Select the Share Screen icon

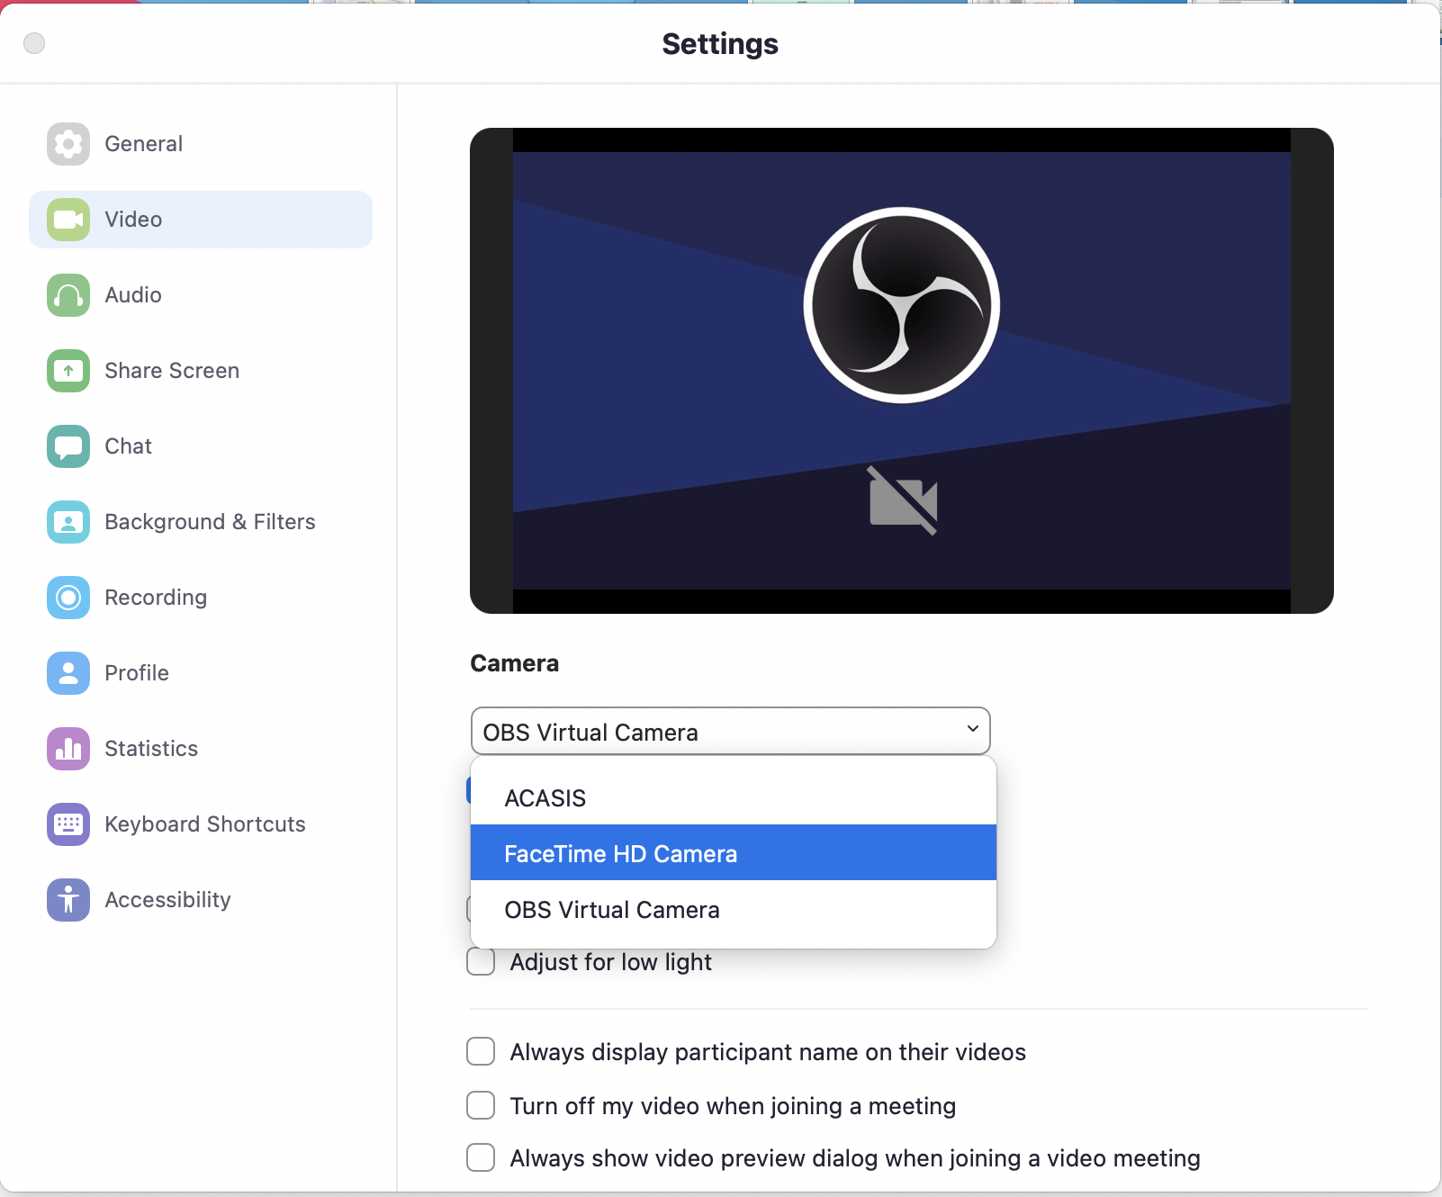click(x=68, y=371)
